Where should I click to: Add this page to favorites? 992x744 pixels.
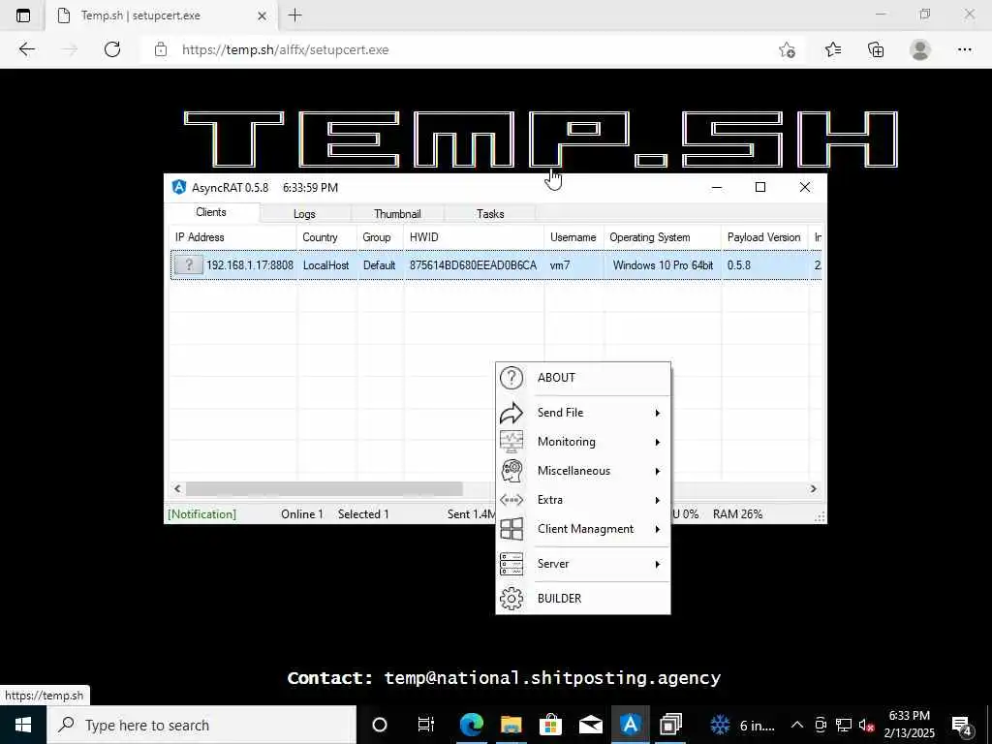pos(787,50)
